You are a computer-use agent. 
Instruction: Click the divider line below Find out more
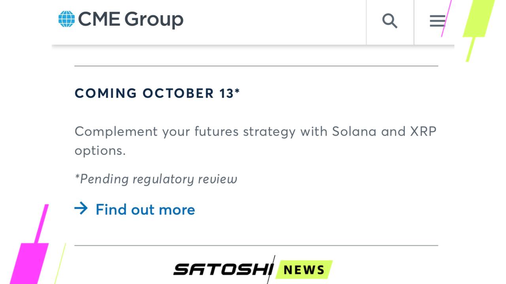256,245
